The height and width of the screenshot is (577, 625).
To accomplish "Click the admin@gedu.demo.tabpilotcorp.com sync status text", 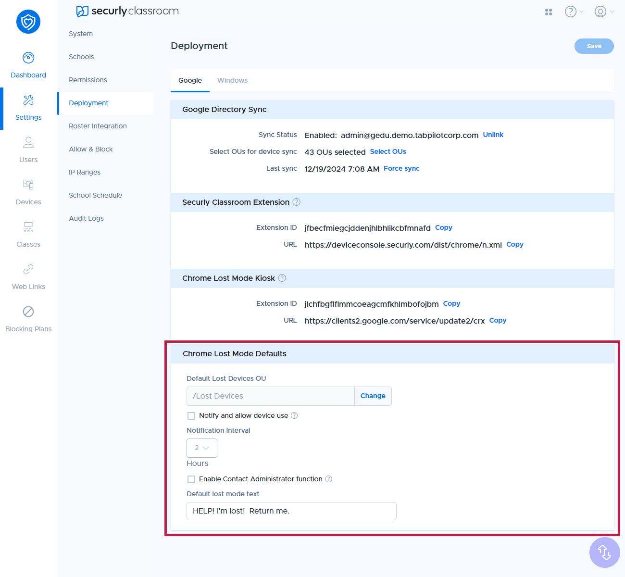I will pos(410,135).
